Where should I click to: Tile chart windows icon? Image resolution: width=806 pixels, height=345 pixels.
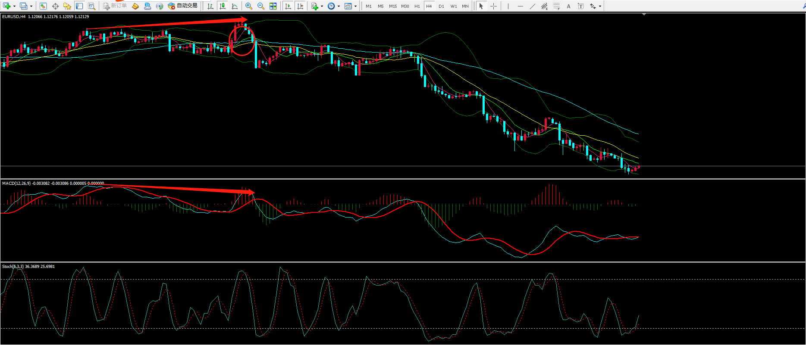pos(273,6)
